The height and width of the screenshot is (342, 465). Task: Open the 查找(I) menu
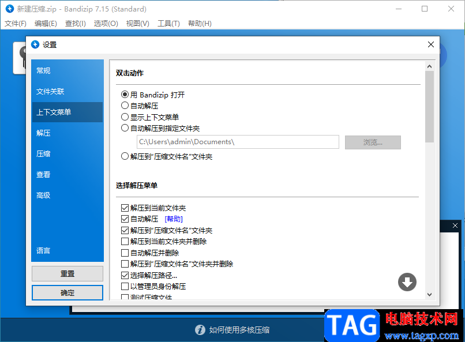76,24
